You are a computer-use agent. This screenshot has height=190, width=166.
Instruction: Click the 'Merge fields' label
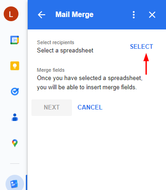click(51, 70)
